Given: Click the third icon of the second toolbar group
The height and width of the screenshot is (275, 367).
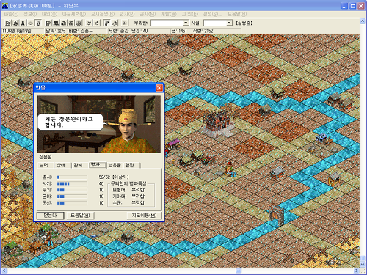Looking at the screenshot, I should [63, 23].
